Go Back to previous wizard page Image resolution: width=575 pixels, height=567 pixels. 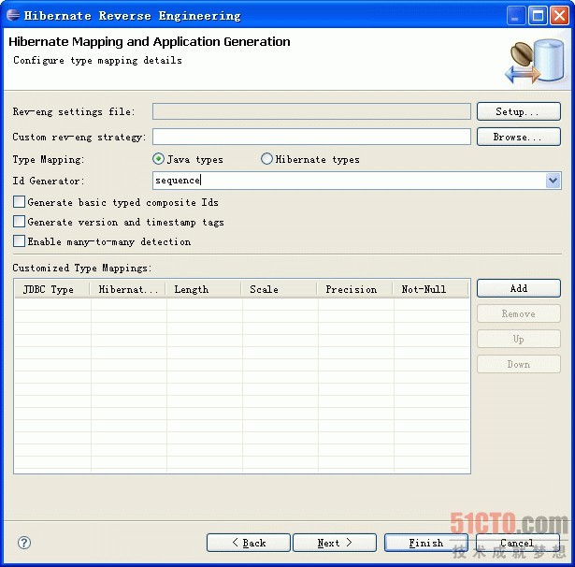249,543
